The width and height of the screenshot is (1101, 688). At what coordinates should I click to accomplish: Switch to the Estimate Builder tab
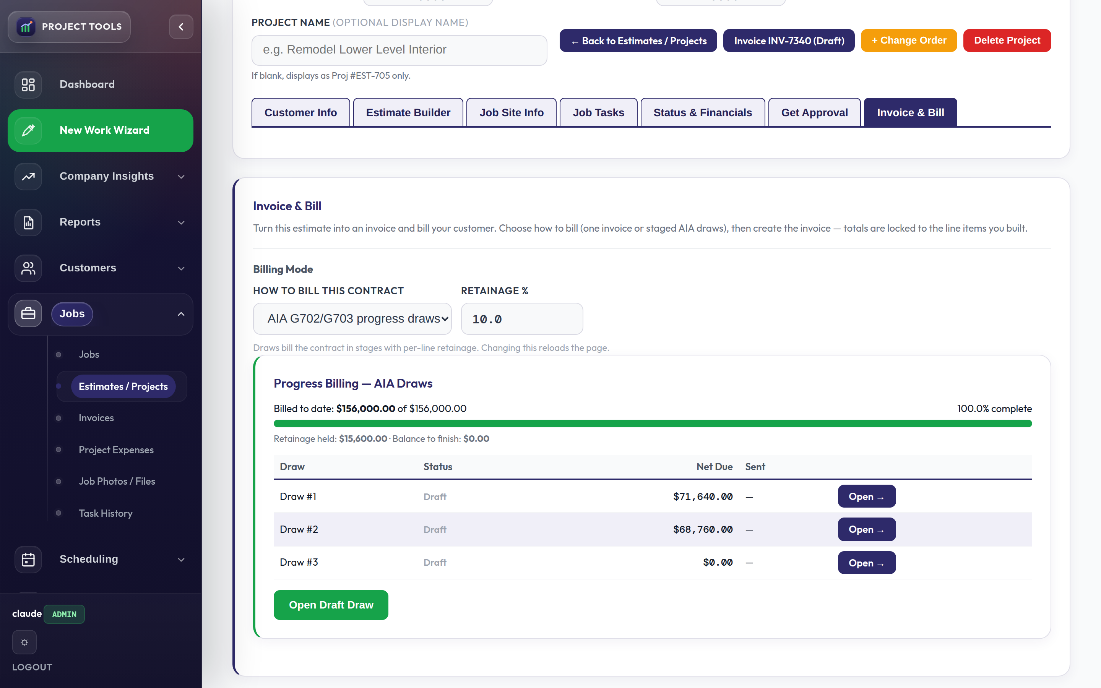pyautogui.click(x=408, y=112)
